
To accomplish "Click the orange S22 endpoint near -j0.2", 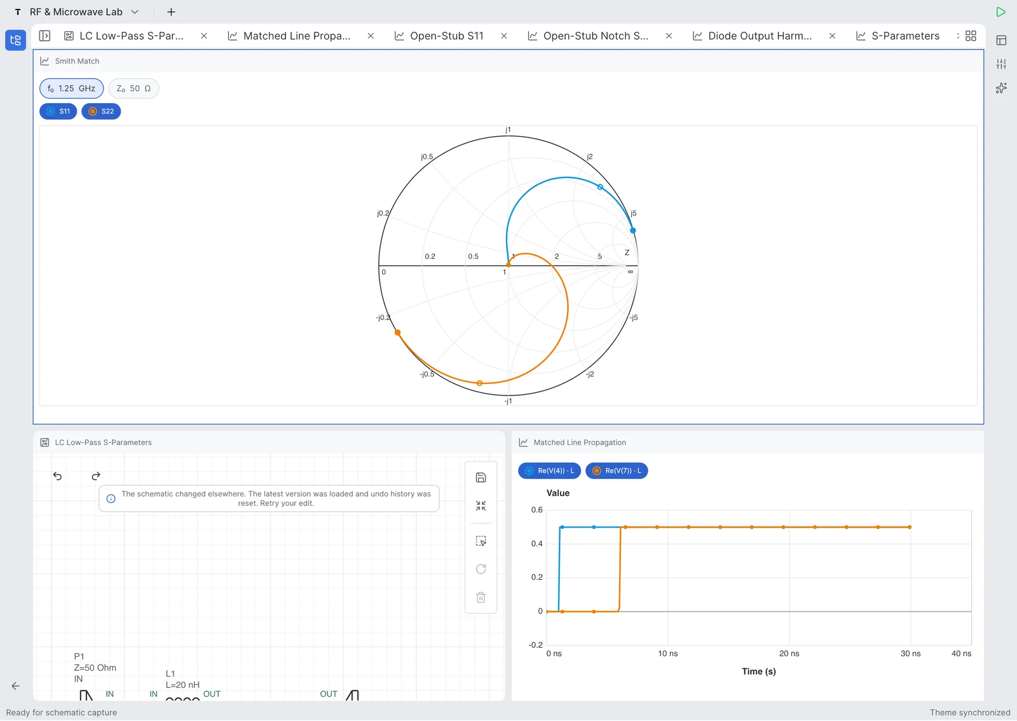I will 398,333.
